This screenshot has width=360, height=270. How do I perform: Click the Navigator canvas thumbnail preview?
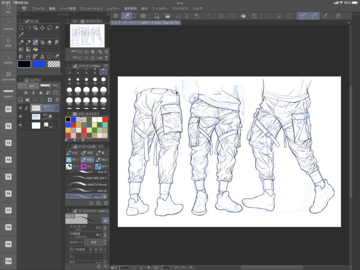pyautogui.click(x=87, y=36)
